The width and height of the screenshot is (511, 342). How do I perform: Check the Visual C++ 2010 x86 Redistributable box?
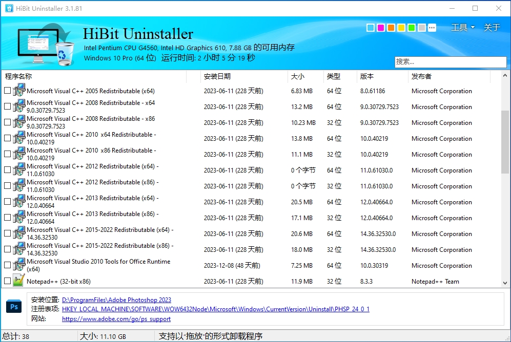click(x=7, y=154)
